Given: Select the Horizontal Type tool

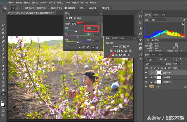Looking at the screenshot, I should pyautogui.click(x=3, y=78).
